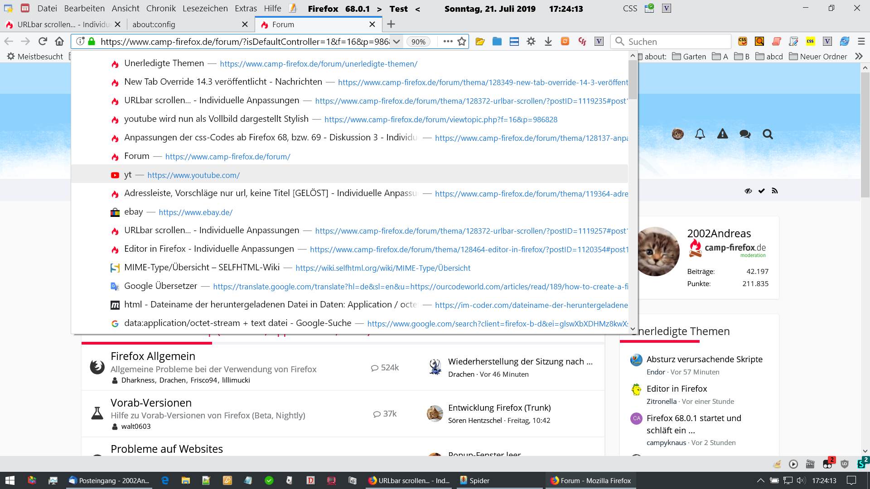The height and width of the screenshot is (489, 870).
Task: Open the page actions three-dot menu
Action: coord(448,42)
